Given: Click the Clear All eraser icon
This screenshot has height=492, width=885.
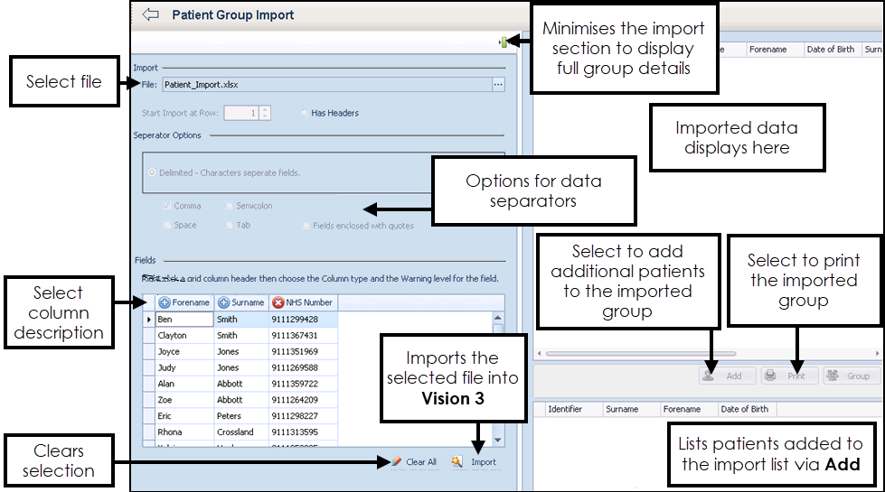Looking at the screenshot, I should coord(396,461).
